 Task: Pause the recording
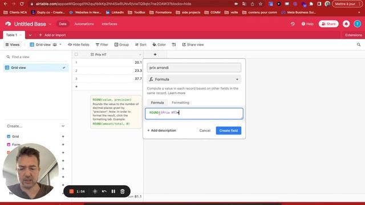tap(113, 191)
